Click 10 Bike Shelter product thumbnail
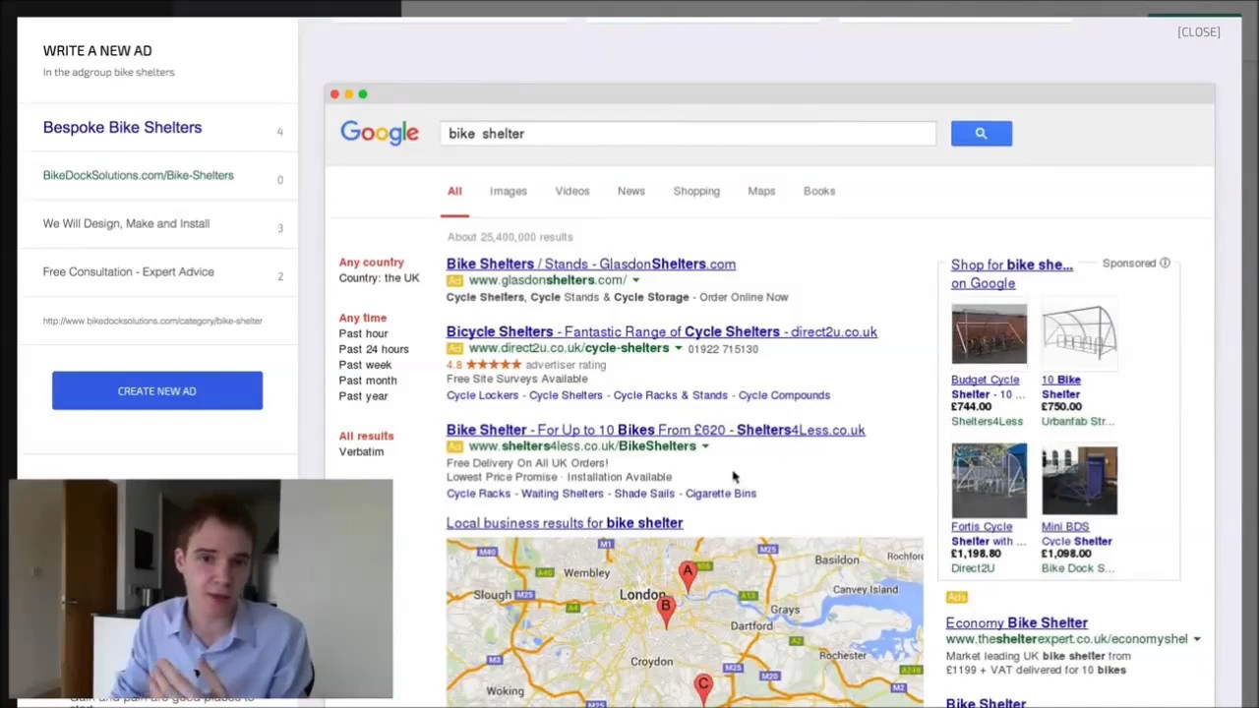Viewport: 1259px width, 708px height. pos(1080,334)
